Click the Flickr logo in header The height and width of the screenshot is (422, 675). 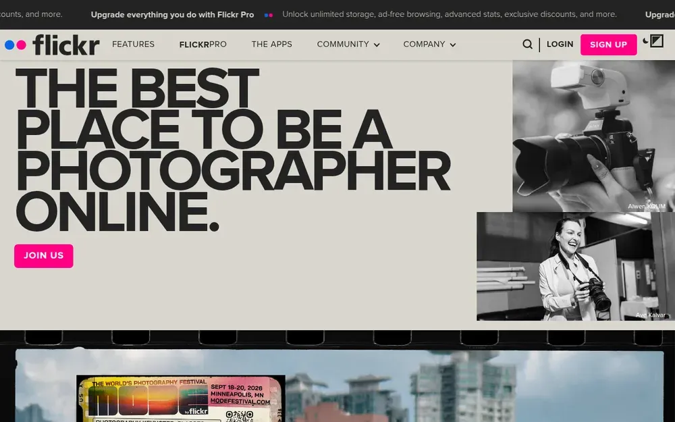(52, 45)
